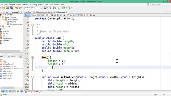The image size is (171, 96).
Task: Toggle Bookmark using editor toolbar icon
Action: (74, 15)
